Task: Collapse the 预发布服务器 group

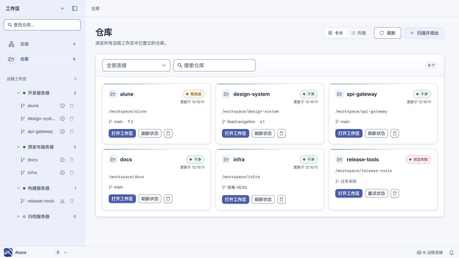Action: click(x=18, y=147)
